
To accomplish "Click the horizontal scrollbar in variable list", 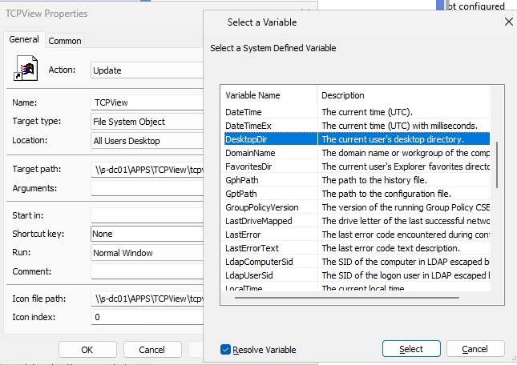I will (x=347, y=298).
